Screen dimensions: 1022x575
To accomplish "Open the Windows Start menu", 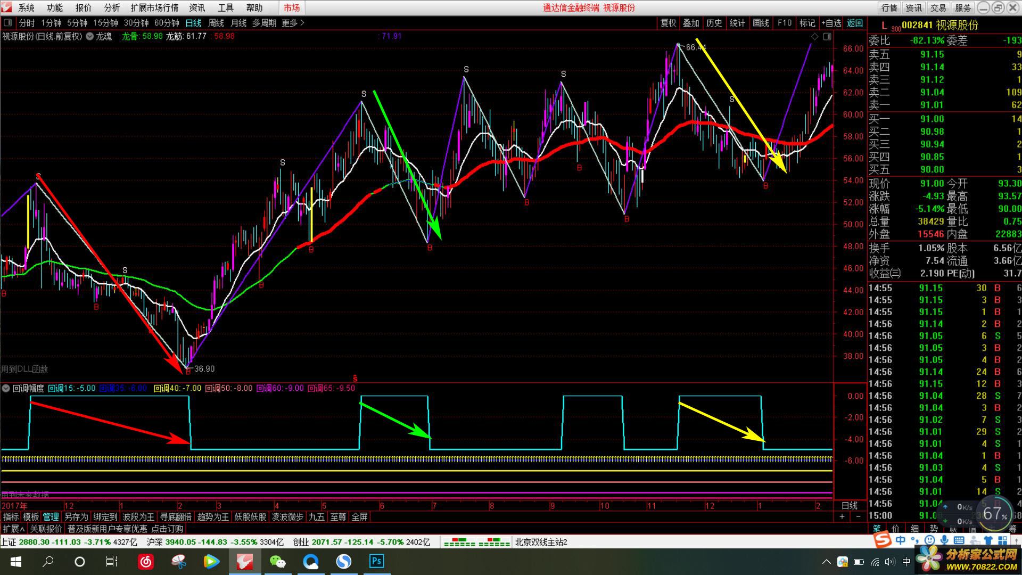I will pyautogui.click(x=15, y=562).
